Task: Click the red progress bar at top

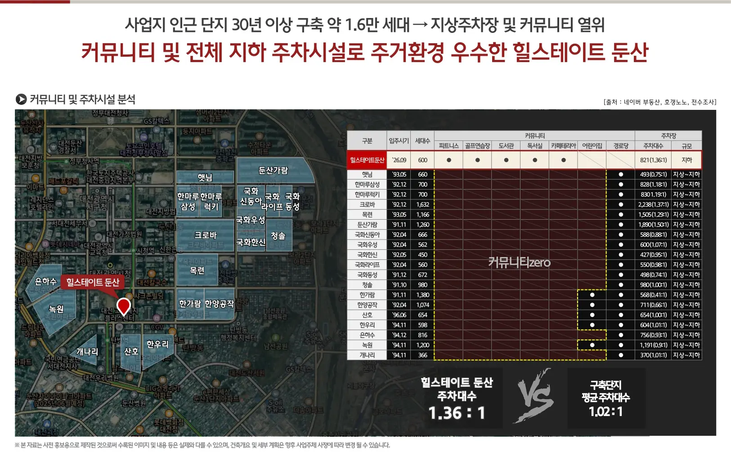Action: coord(35,2)
